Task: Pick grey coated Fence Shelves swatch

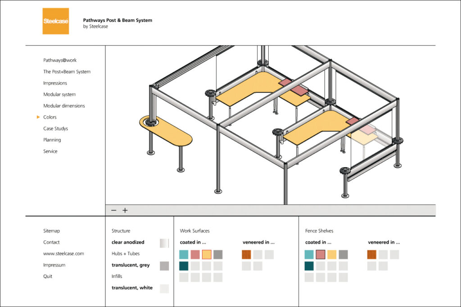Action: pos(343,254)
